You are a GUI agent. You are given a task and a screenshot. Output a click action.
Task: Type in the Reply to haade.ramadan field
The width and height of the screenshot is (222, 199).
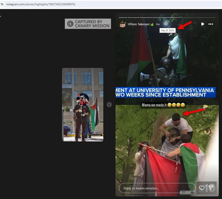click(x=155, y=188)
